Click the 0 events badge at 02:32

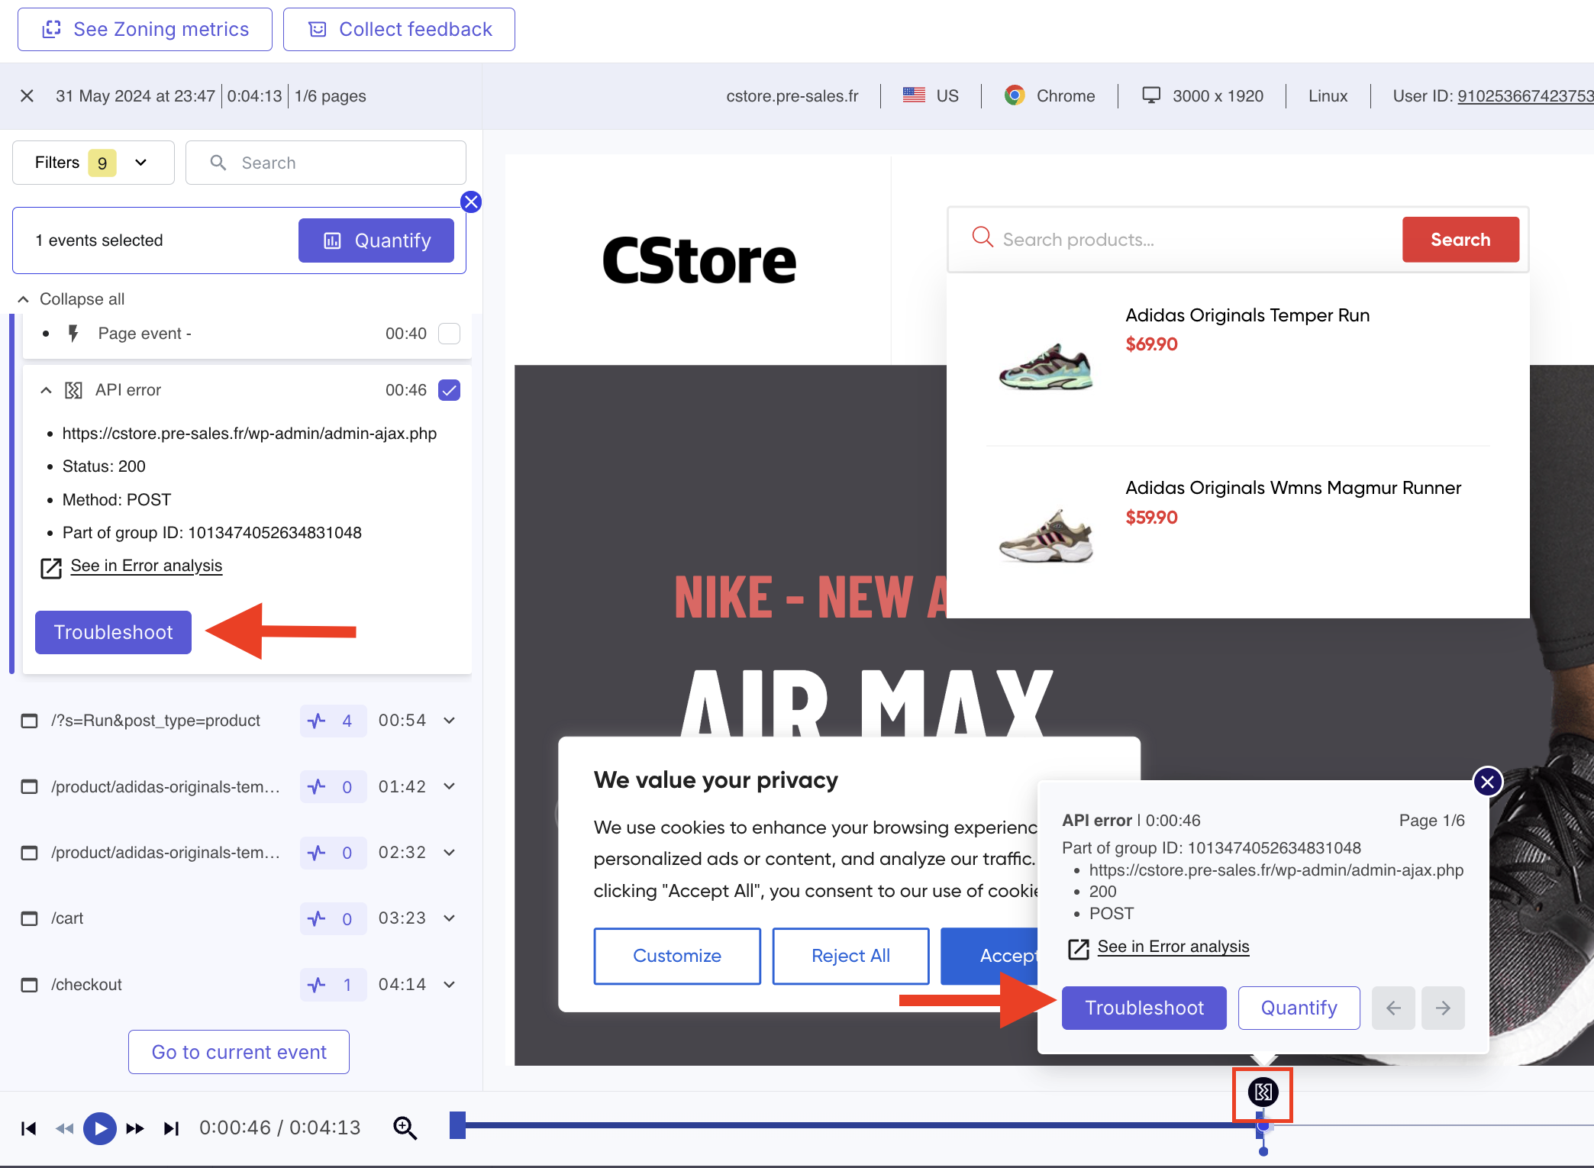coord(332,853)
